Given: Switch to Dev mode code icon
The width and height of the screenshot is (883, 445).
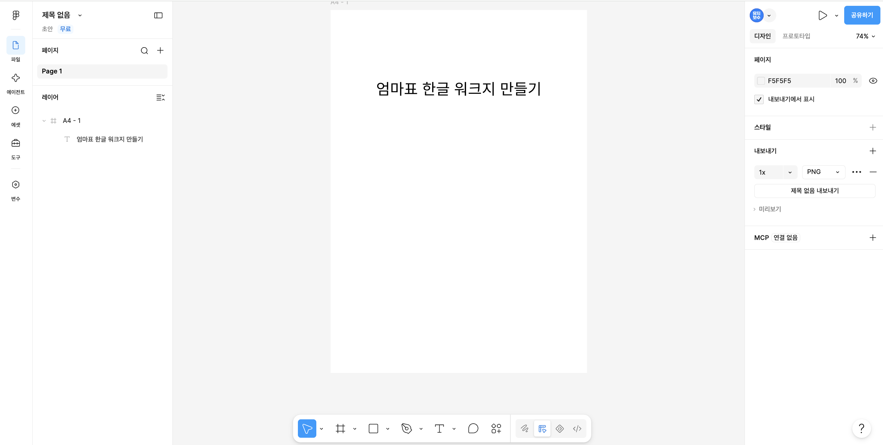Looking at the screenshot, I should point(577,429).
